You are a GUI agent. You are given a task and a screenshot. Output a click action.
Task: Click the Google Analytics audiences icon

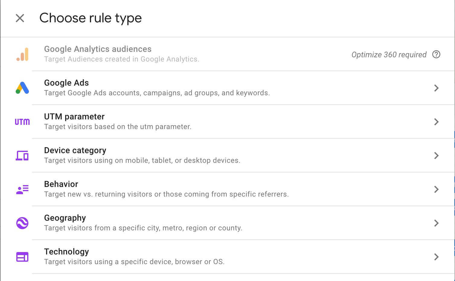click(22, 55)
